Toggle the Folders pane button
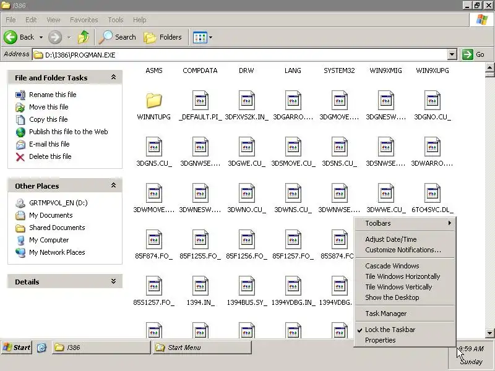This screenshot has height=371, width=495. click(x=163, y=37)
